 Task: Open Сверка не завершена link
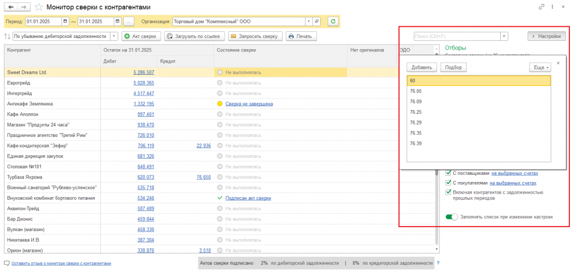[x=249, y=104]
